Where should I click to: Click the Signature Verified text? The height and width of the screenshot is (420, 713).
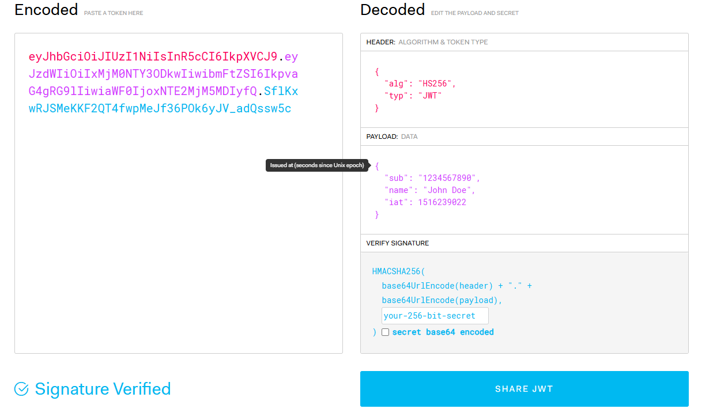[103, 389]
